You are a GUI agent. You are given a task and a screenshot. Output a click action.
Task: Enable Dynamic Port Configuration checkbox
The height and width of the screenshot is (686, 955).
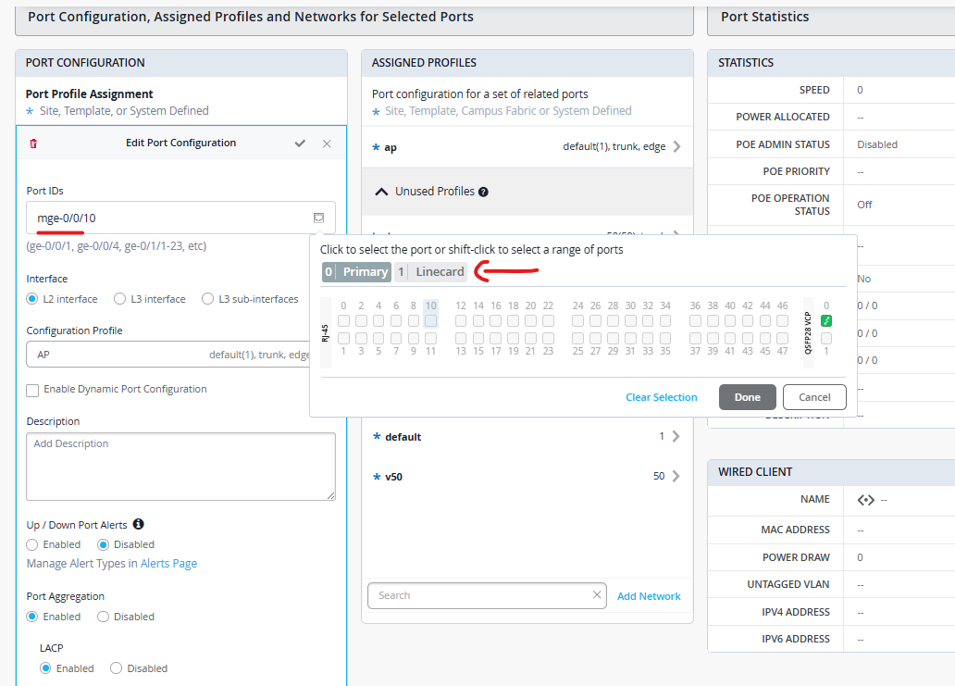tap(33, 391)
